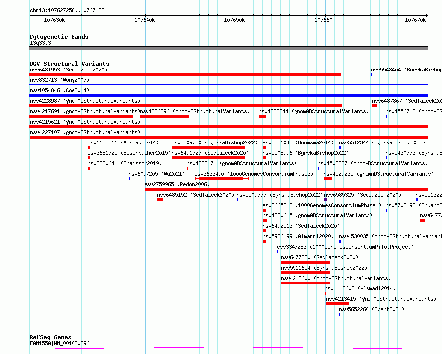Click nsv6485152 (Sedlazeck2020) label
This screenshot has height=354, width=442.
(x=196, y=195)
